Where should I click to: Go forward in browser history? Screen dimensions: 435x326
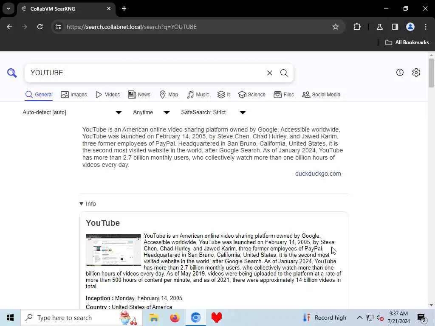click(24, 27)
